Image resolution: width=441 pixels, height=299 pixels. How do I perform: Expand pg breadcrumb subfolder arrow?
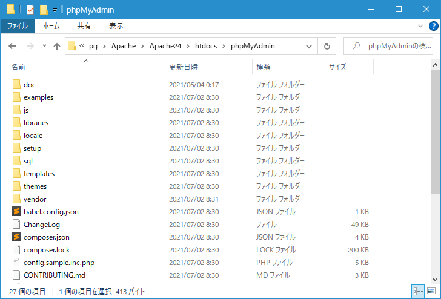[x=104, y=47]
